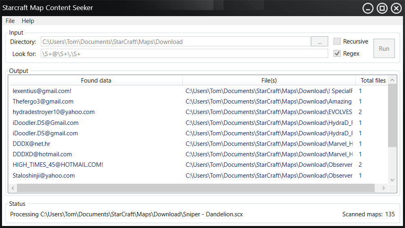Screen dimensions: 405x228
Task: Click the Directory path input field
Action: (x=175, y=41)
